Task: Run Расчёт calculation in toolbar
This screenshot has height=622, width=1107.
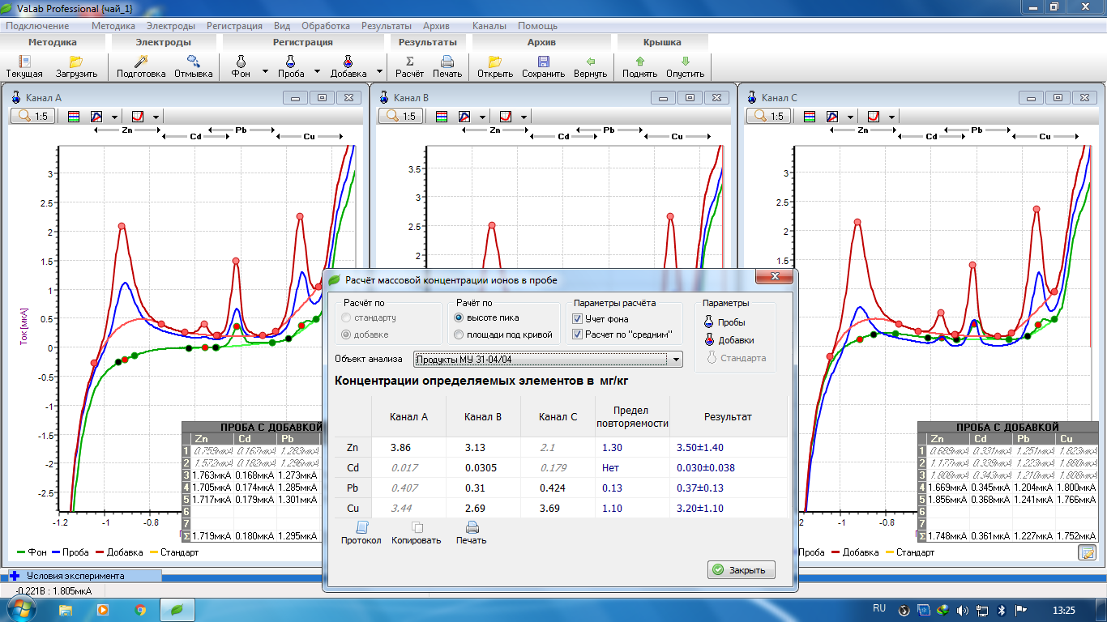Action: pyautogui.click(x=409, y=66)
